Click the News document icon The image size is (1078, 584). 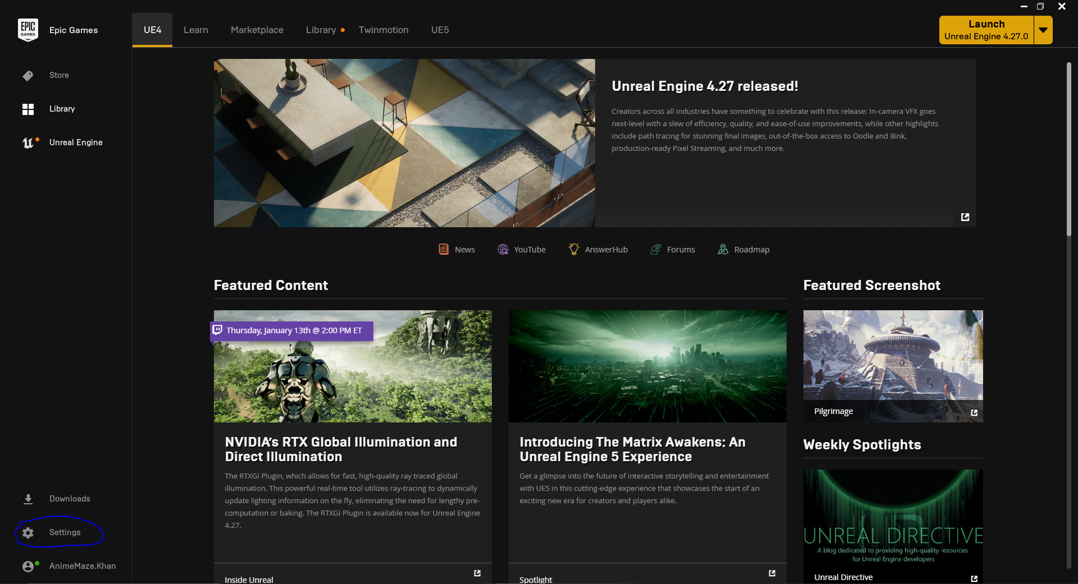[444, 249]
